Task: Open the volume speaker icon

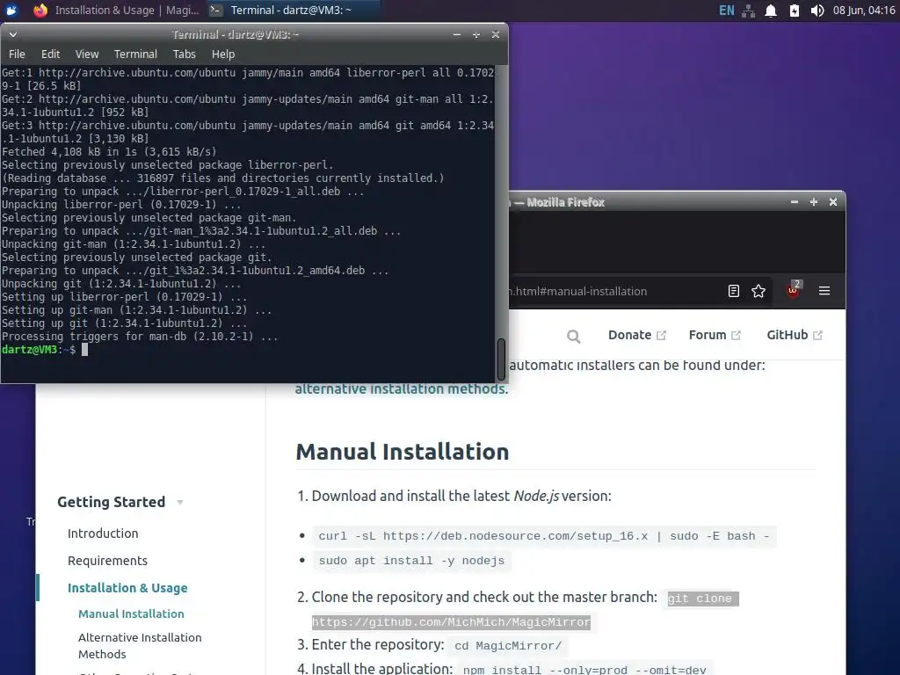Action: point(817,11)
